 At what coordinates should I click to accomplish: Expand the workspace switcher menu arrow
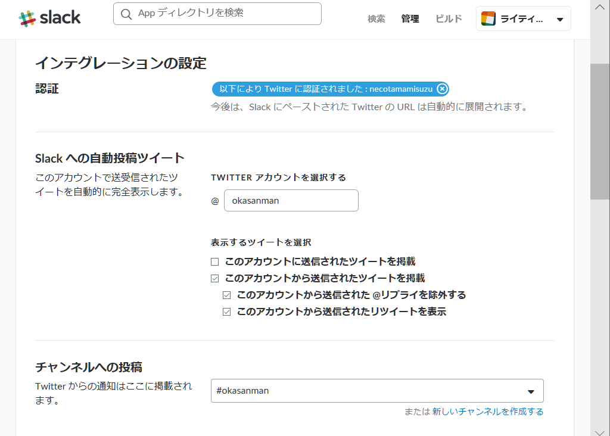tap(559, 19)
